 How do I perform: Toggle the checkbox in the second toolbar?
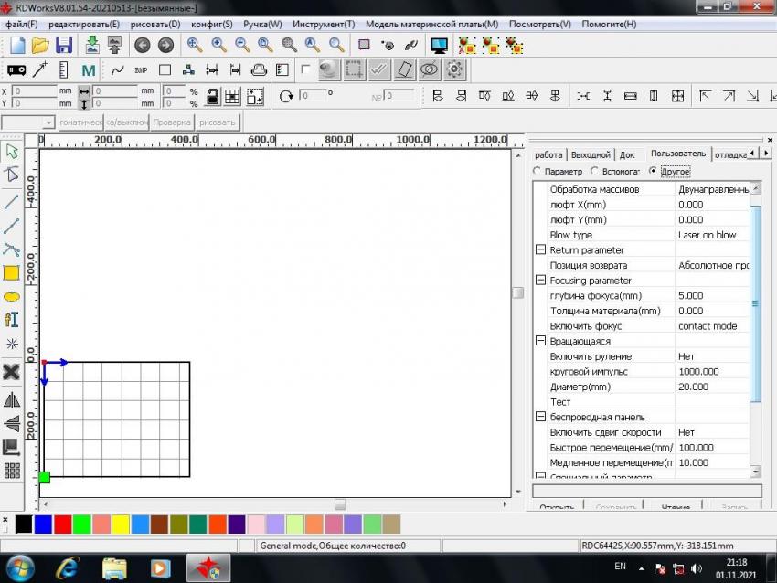click(305, 69)
